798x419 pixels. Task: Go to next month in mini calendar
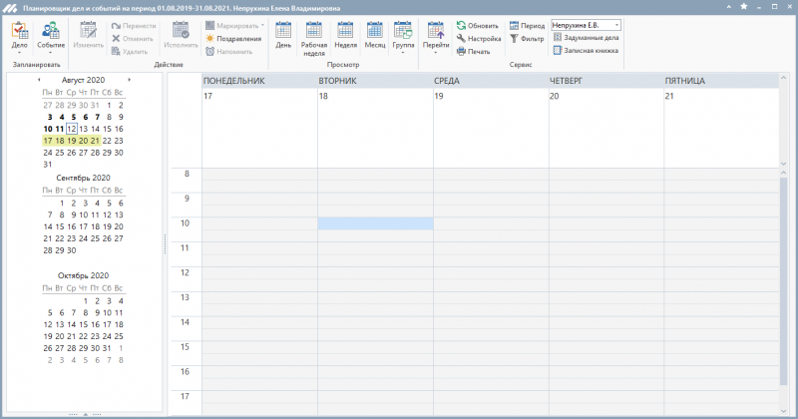tap(130, 80)
